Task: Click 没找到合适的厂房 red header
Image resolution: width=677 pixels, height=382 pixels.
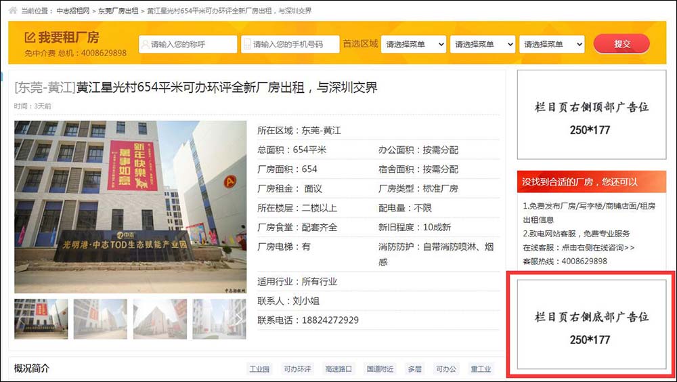Action: coord(592,182)
